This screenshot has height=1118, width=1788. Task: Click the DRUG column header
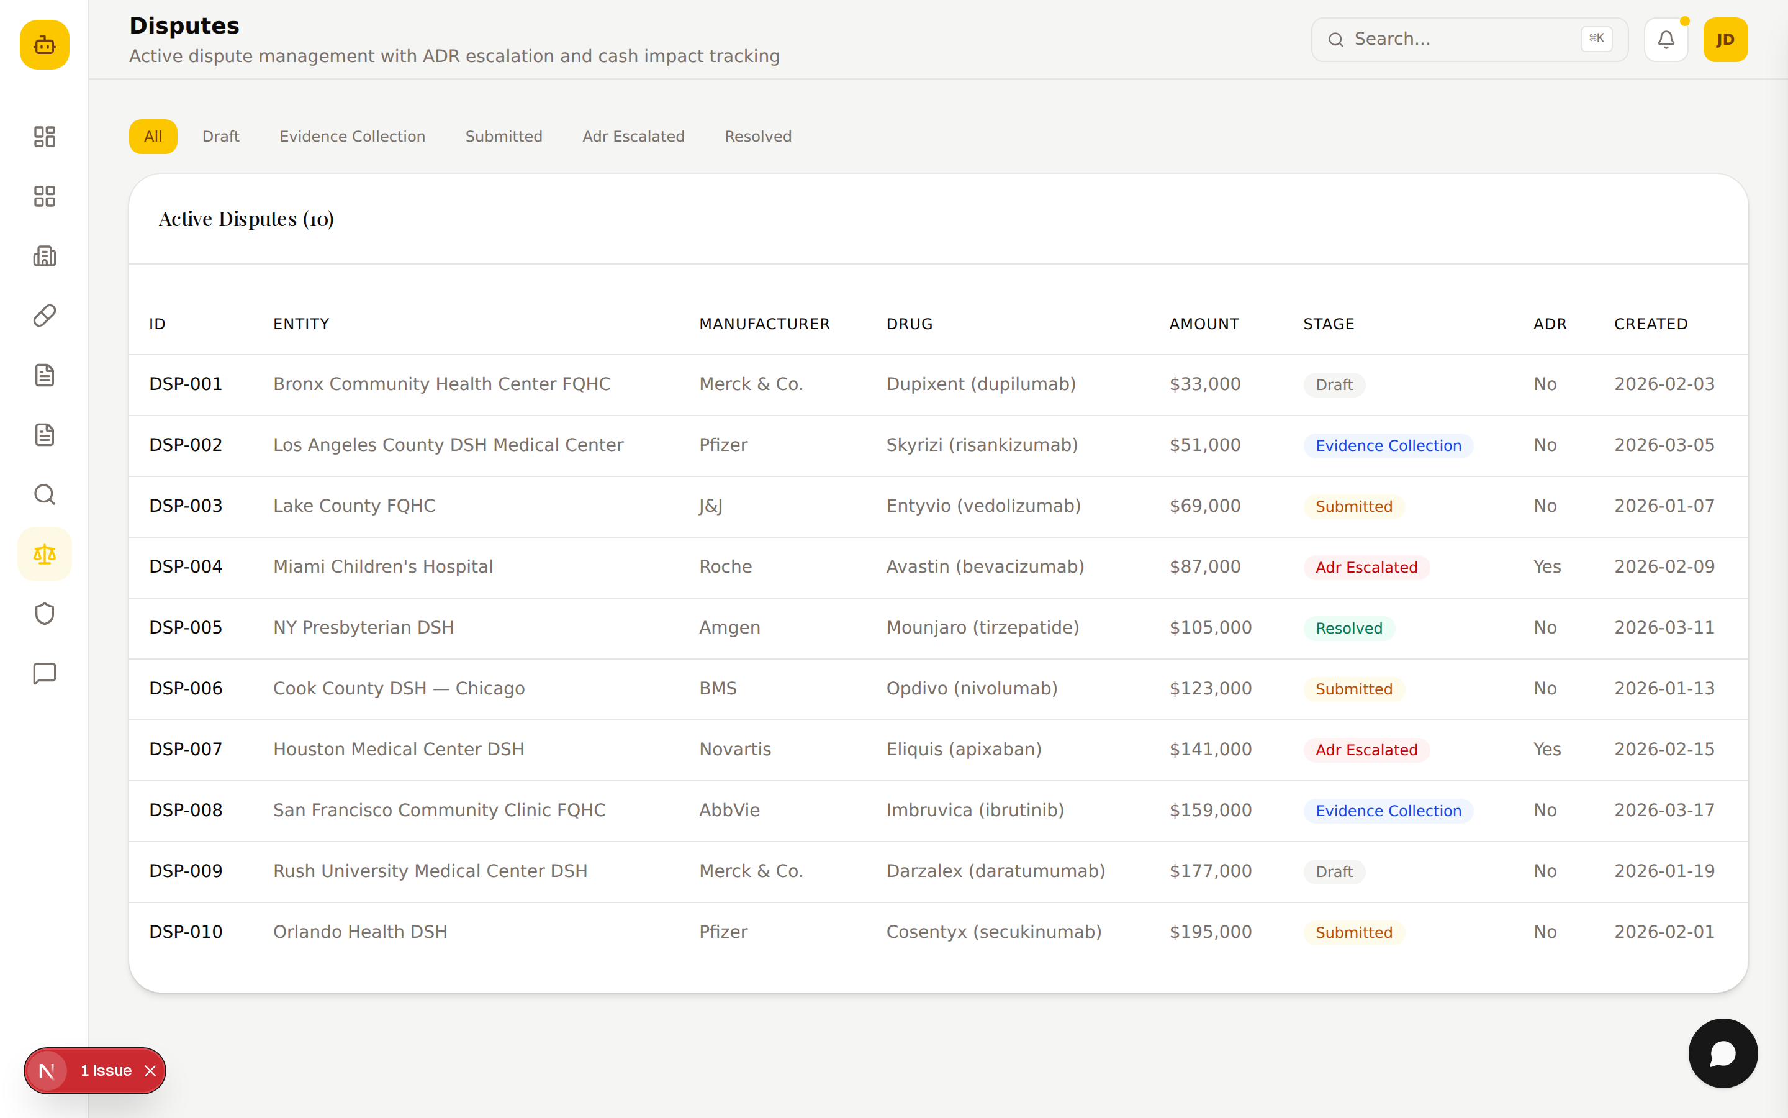point(910,324)
